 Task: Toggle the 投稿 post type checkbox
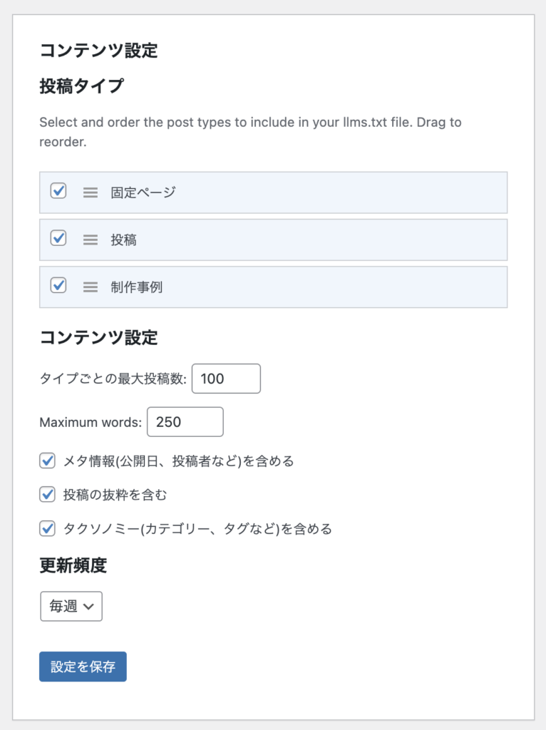(x=58, y=238)
